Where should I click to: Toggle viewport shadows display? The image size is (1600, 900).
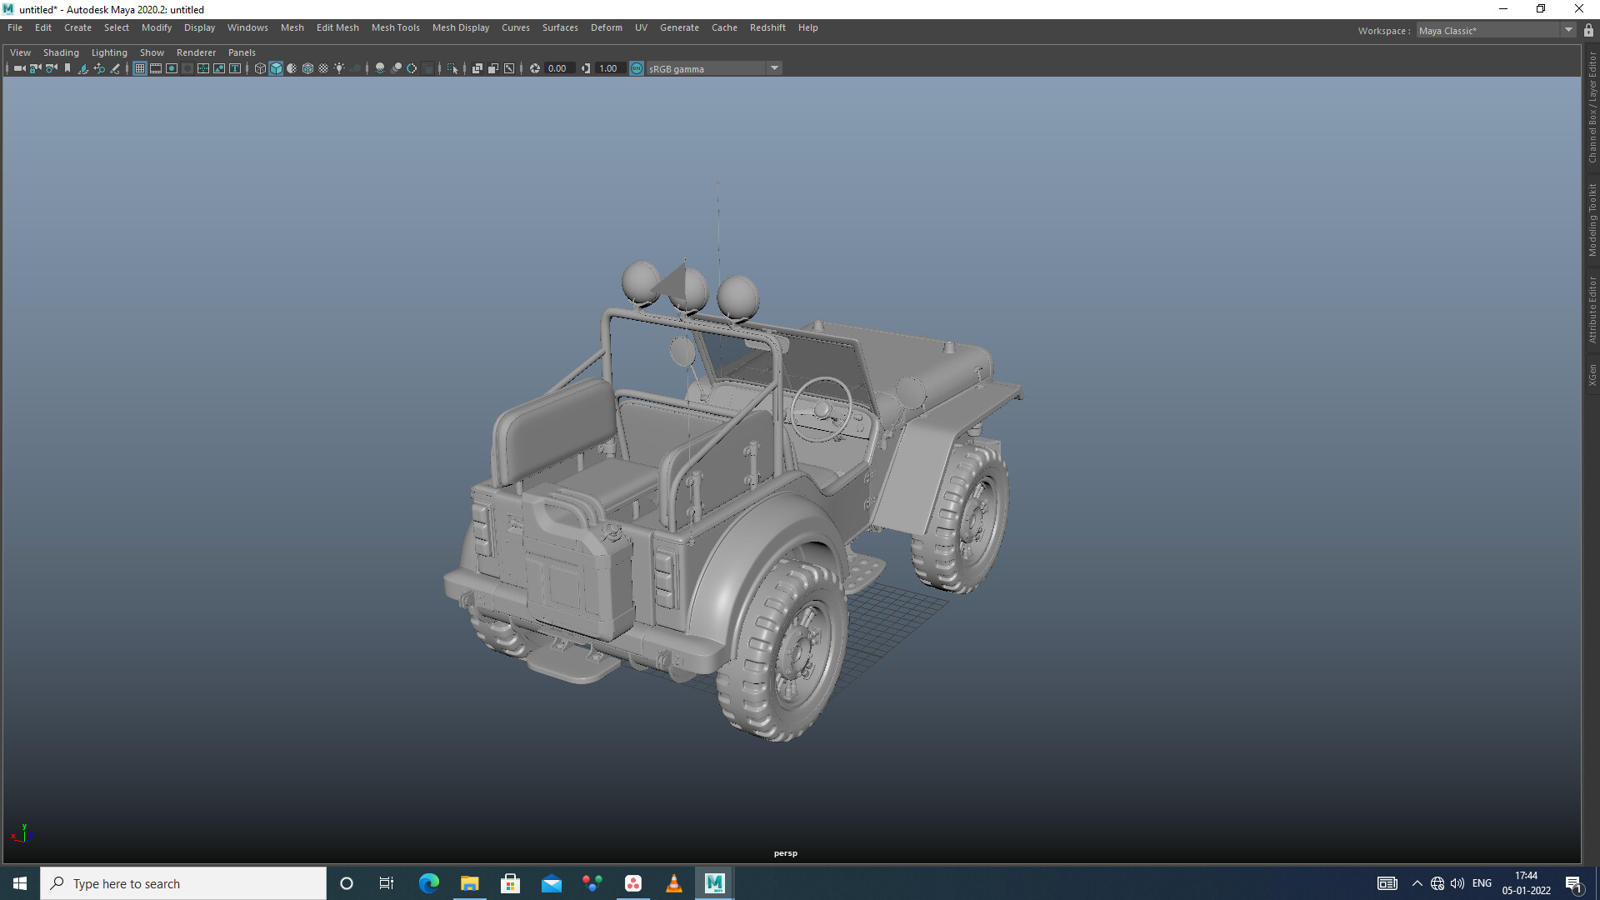click(x=382, y=68)
